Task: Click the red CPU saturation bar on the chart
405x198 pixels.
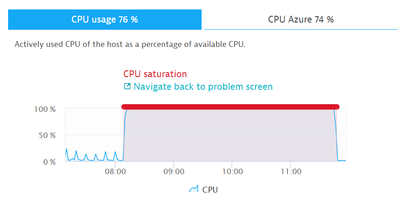Action: (230, 107)
